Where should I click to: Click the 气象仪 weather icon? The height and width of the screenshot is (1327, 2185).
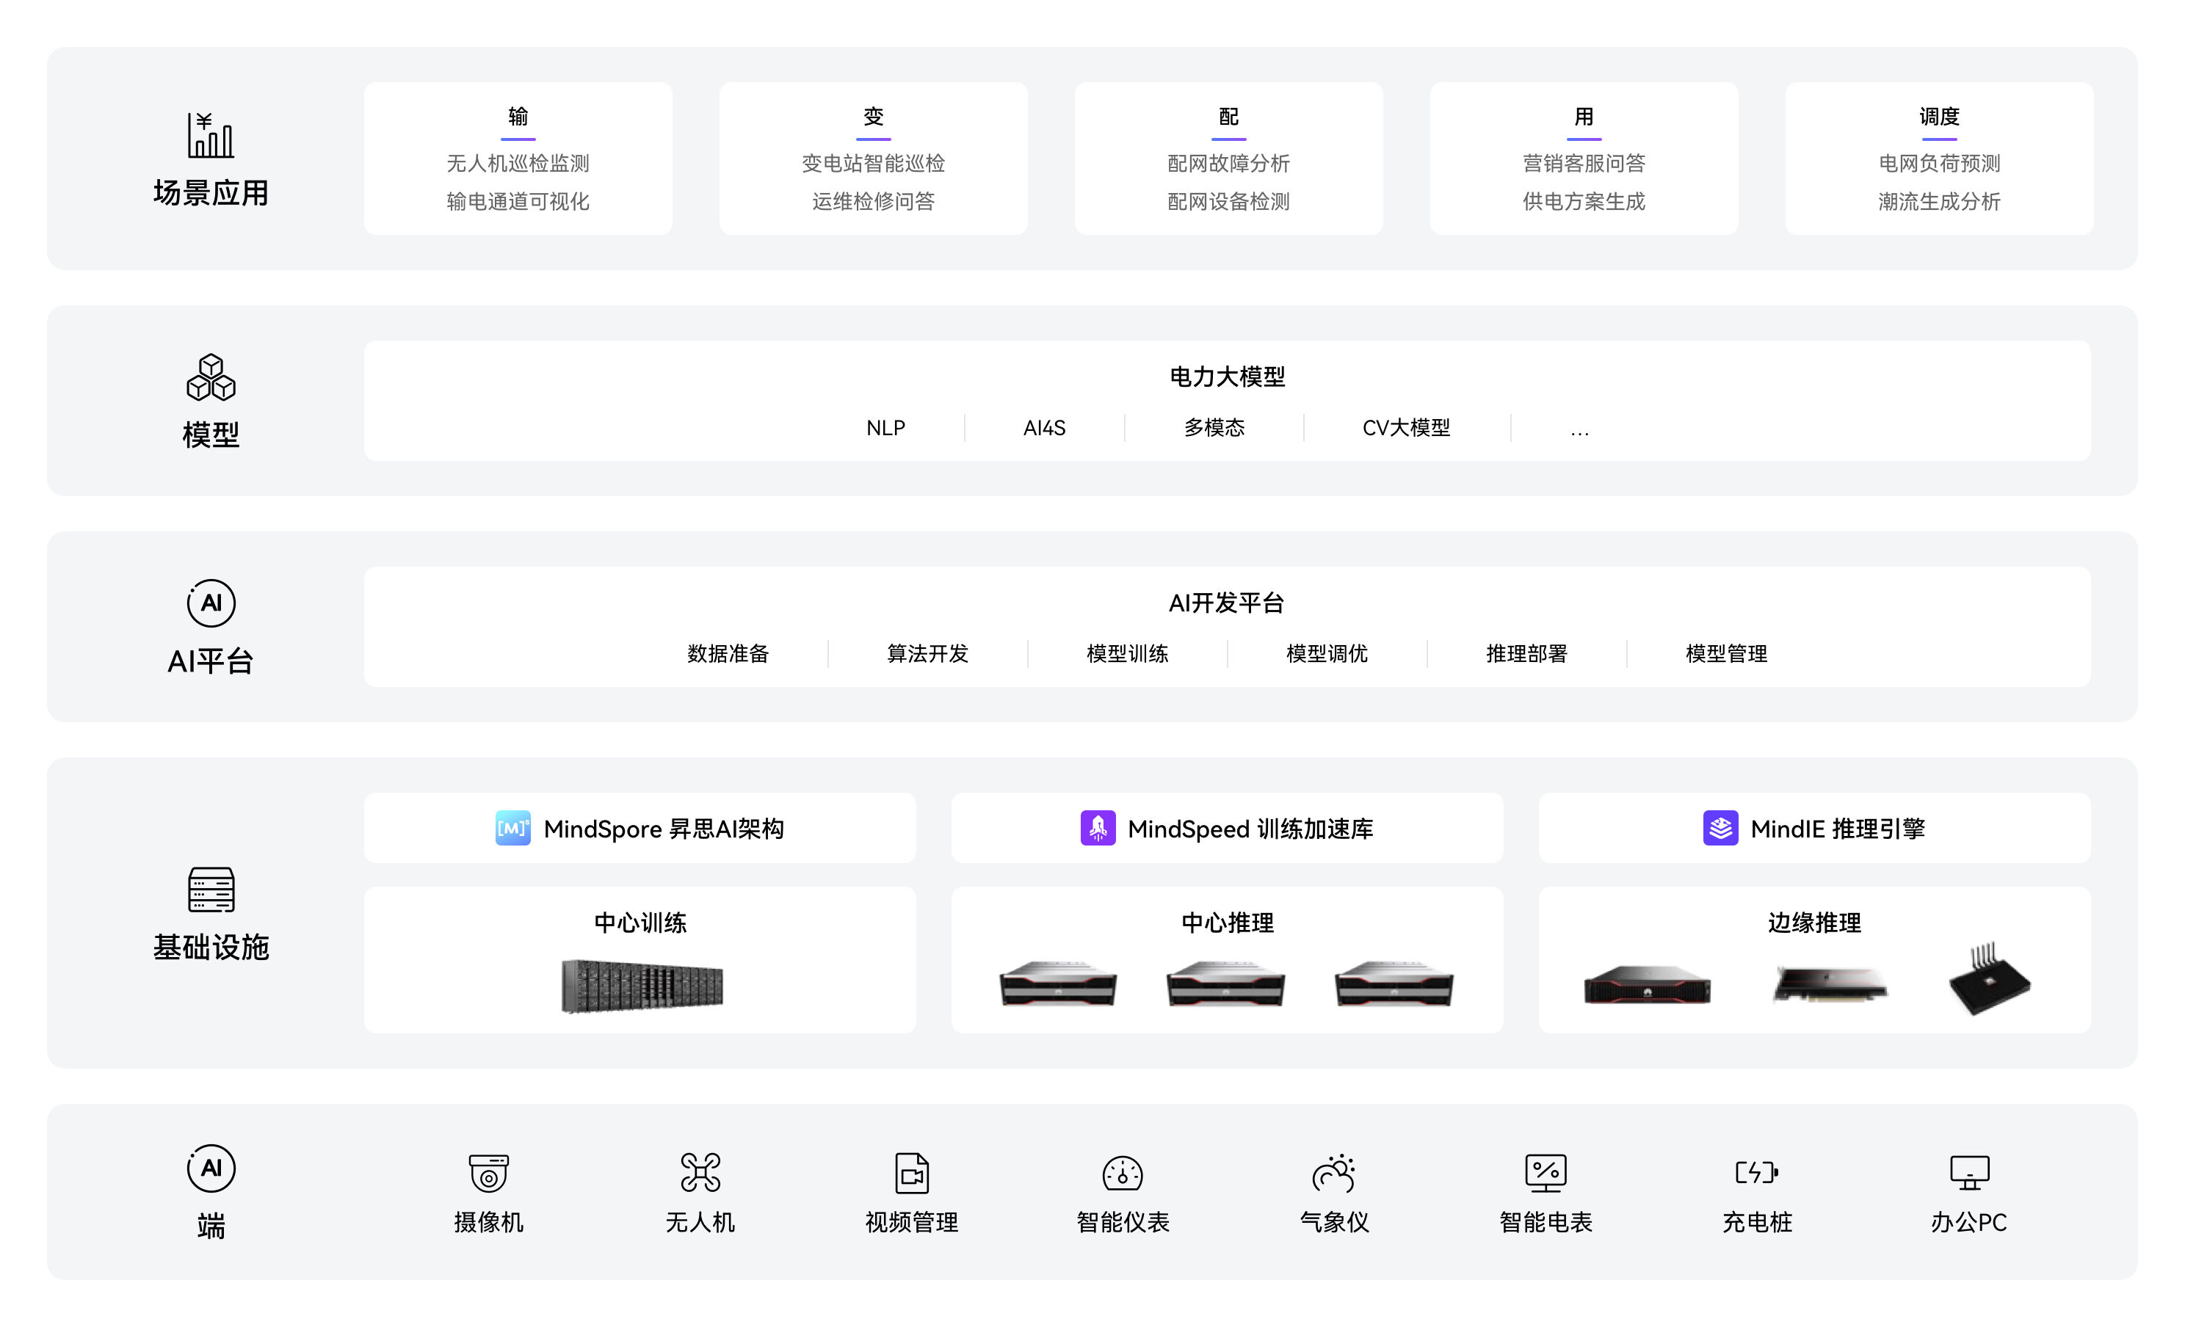[x=1334, y=1172]
